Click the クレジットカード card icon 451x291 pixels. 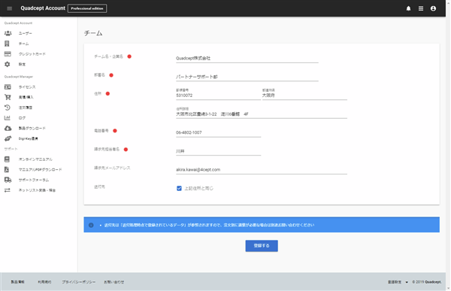point(8,54)
